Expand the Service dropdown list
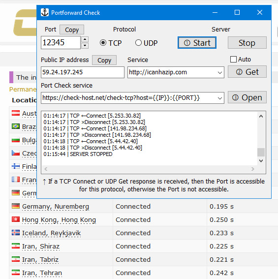The height and width of the screenshot is (279, 278). [x=220, y=72]
